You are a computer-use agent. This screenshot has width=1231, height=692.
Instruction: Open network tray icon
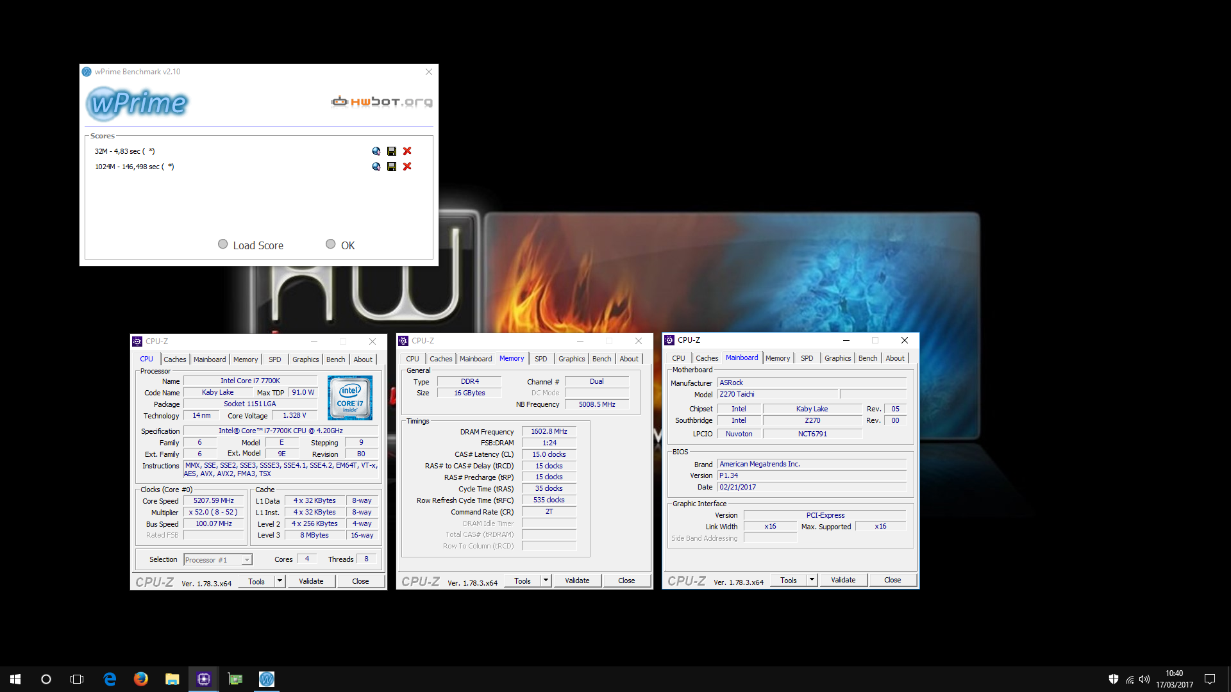point(1130,679)
